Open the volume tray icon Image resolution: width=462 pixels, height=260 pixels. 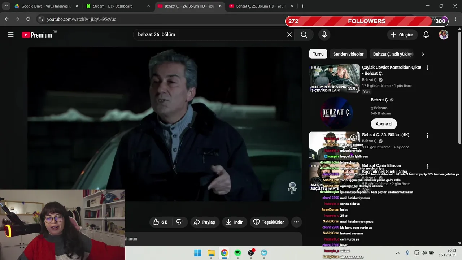coord(424,253)
